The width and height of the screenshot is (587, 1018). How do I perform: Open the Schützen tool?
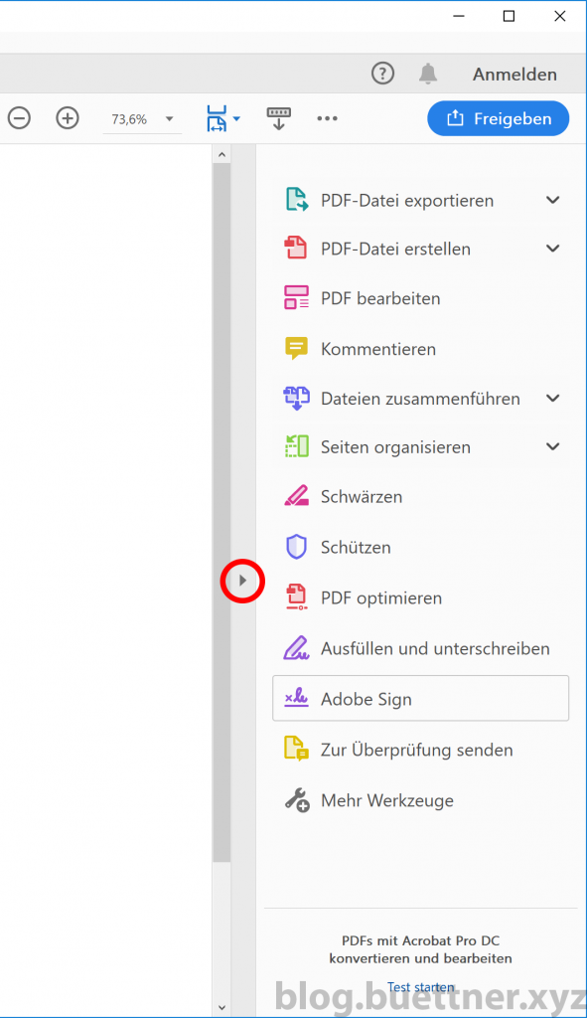tap(358, 547)
